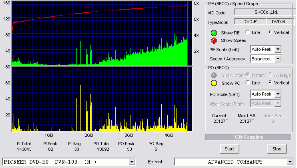The height and width of the screenshot is (168, 297).
Task: Toggle the red Show Speed indicator
Action: [214, 40]
